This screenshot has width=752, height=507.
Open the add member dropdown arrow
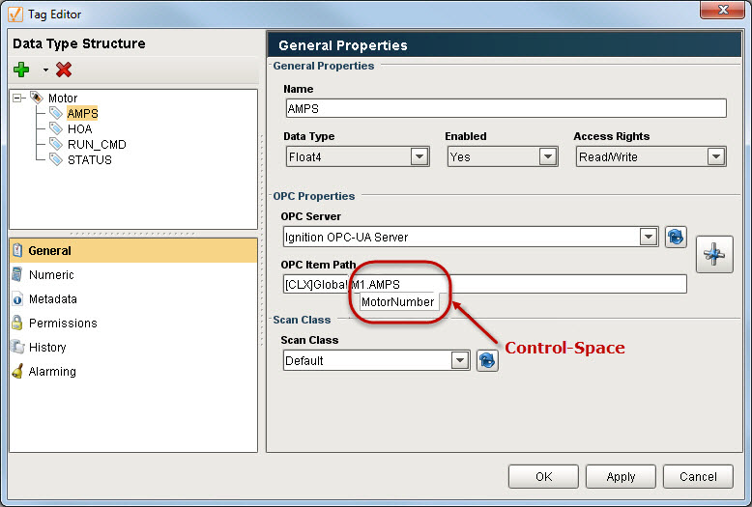click(44, 70)
